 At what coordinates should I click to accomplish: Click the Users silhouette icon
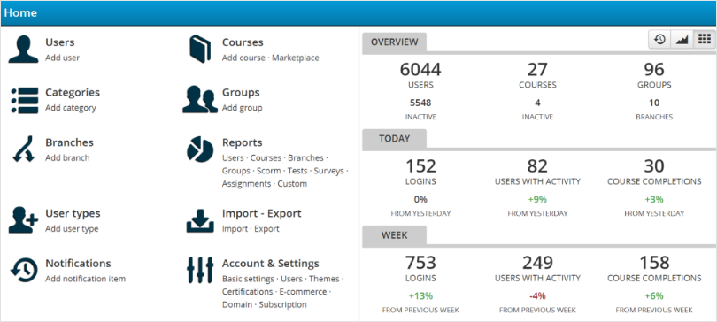coord(23,50)
